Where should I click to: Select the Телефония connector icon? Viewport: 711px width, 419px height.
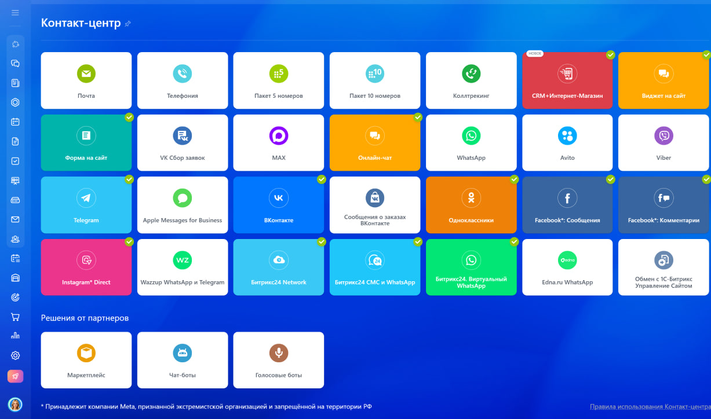[x=183, y=73]
